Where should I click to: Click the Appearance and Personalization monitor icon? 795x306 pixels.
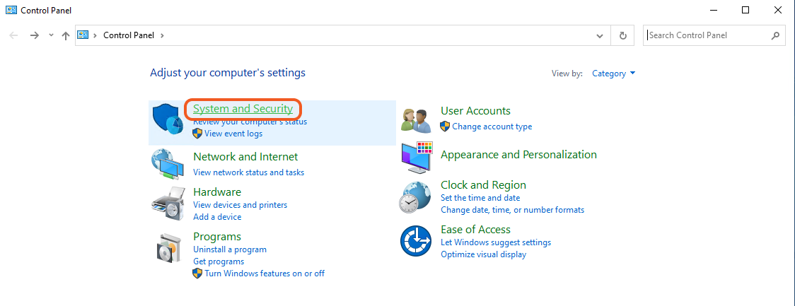(416, 158)
